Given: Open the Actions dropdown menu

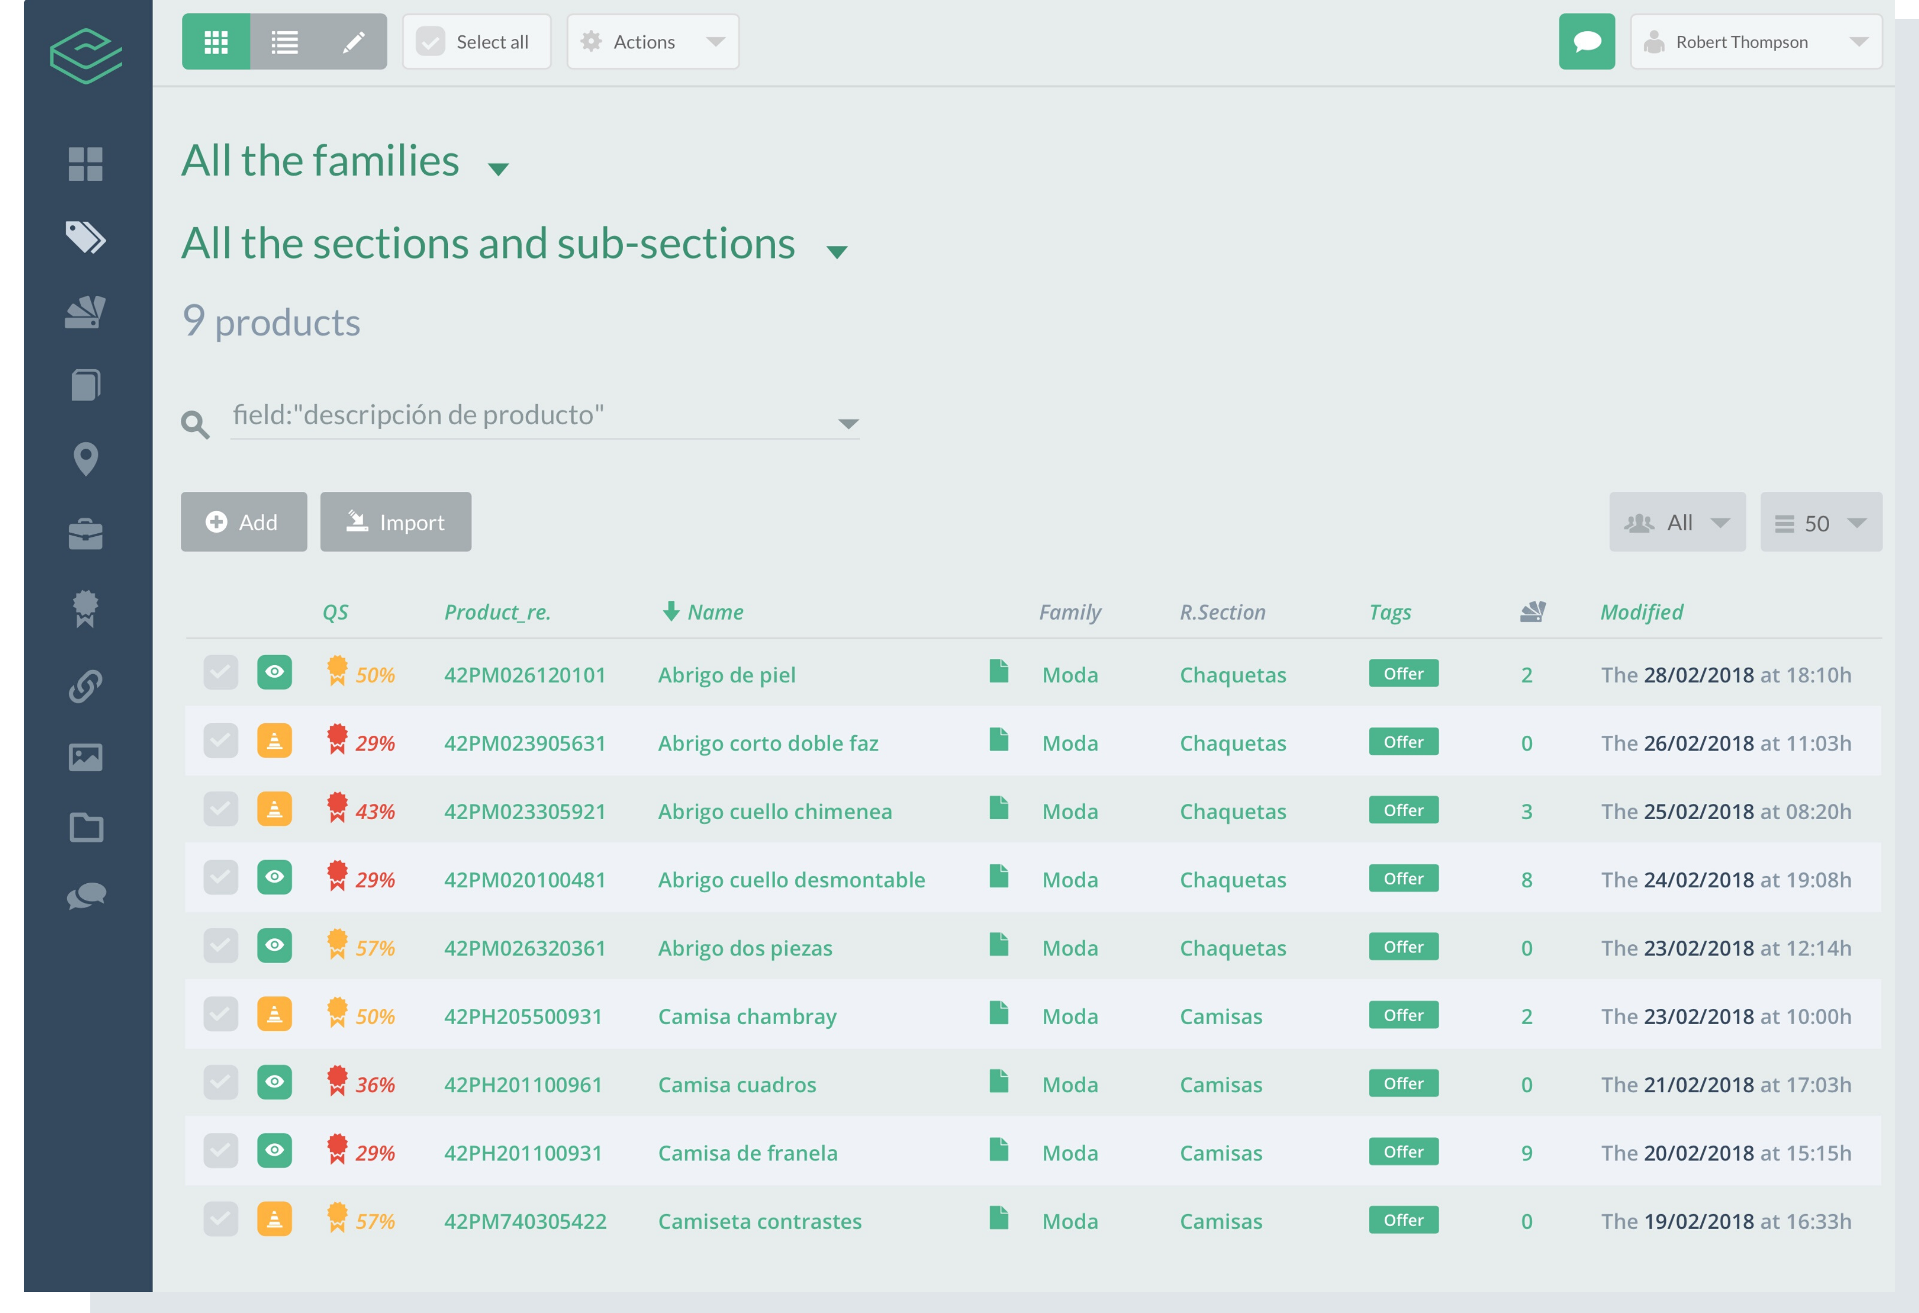Looking at the screenshot, I should tap(652, 41).
